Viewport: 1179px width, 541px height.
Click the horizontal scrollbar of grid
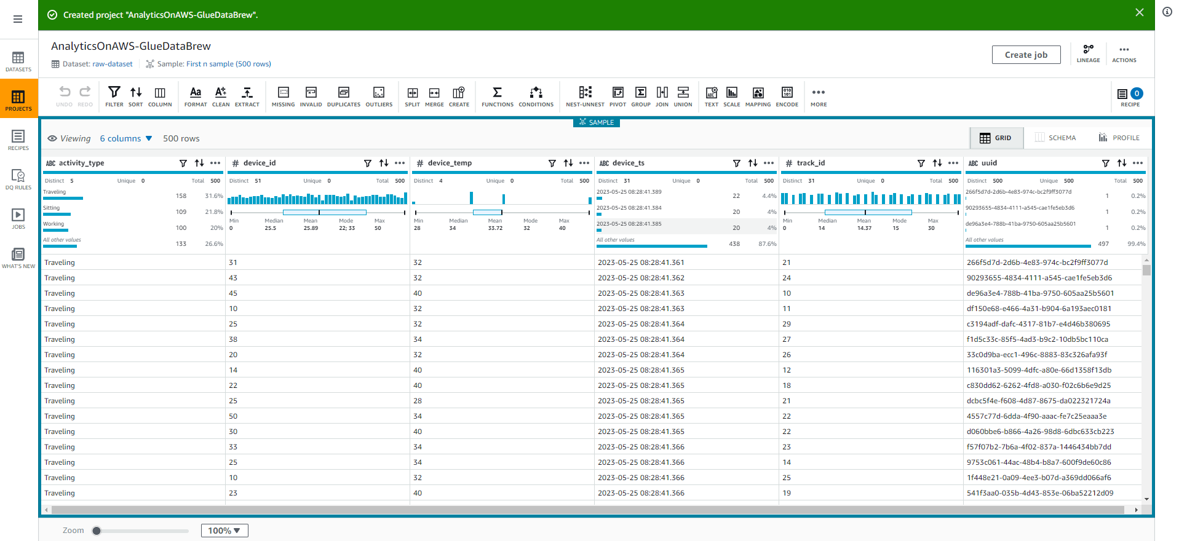(587, 510)
